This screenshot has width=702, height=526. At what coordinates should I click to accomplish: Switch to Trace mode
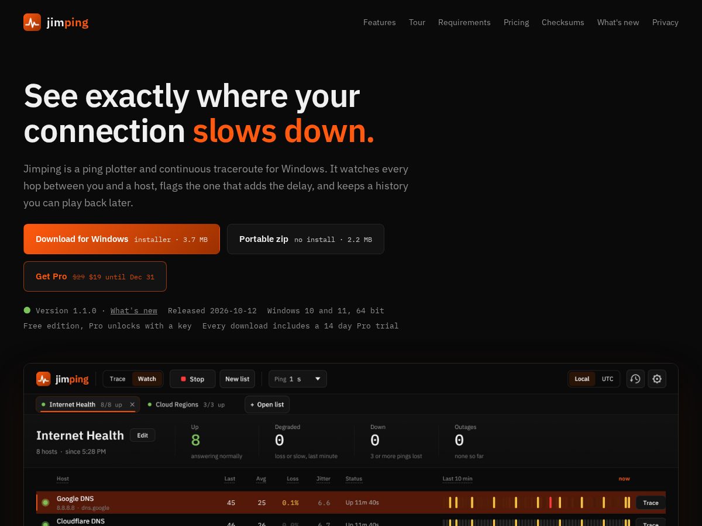coord(118,379)
